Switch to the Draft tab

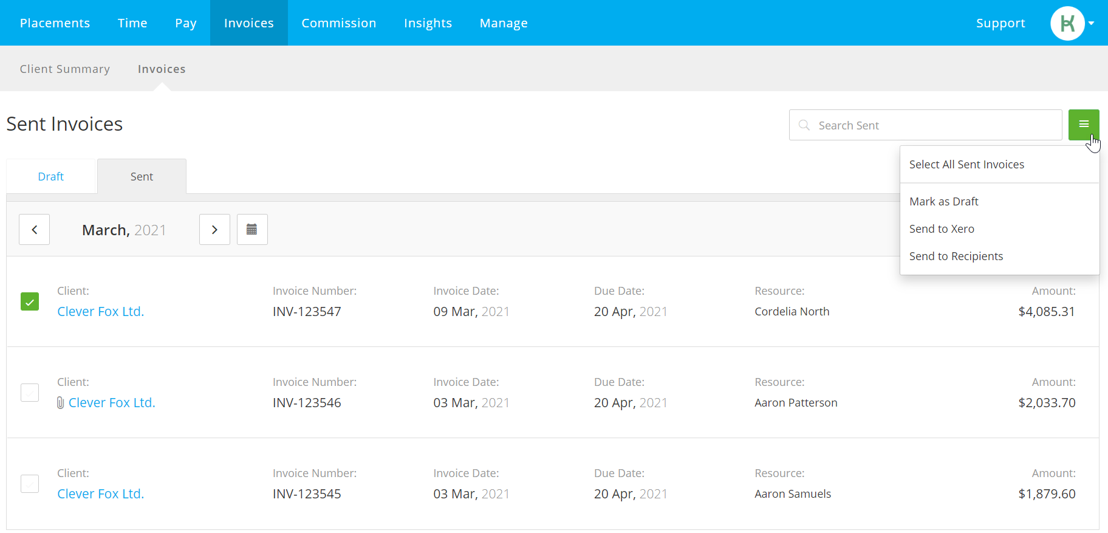(x=51, y=177)
